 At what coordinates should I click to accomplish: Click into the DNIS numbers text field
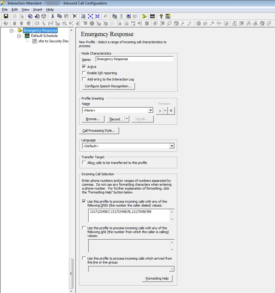(129, 215)
